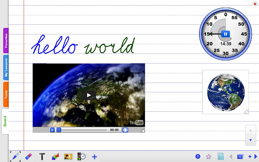Open the traffic light and clock widgets
Image resolution: width=259 pixels, height=162 pixels.
(x=81, y=156)
